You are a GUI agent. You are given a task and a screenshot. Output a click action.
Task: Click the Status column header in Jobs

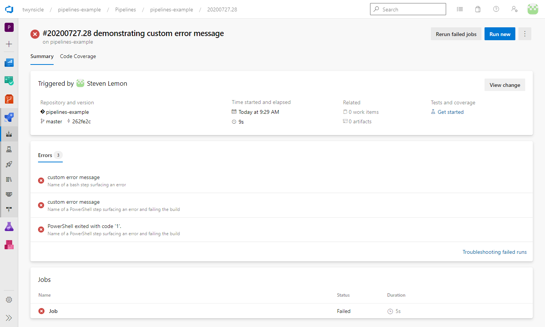click(x=343, y=295)
